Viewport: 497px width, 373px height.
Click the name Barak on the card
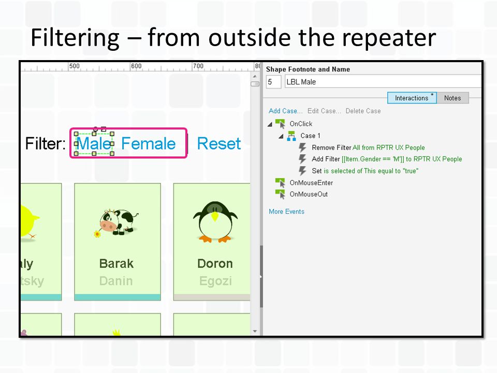[116, 264]
